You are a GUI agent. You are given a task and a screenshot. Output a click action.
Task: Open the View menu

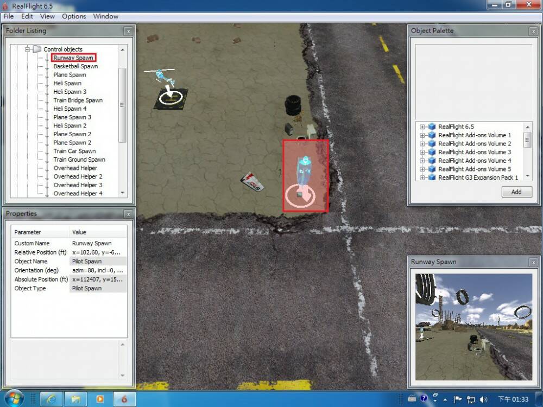pos(47,16)
